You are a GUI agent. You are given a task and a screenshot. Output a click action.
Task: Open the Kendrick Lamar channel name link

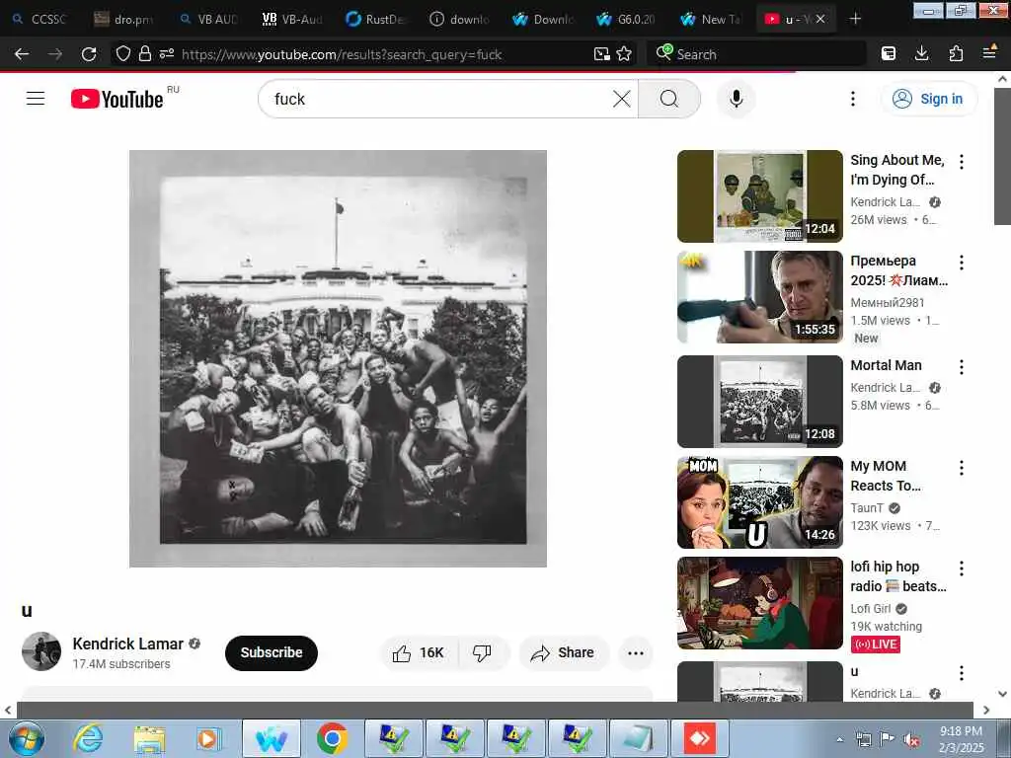click(127, 644)
